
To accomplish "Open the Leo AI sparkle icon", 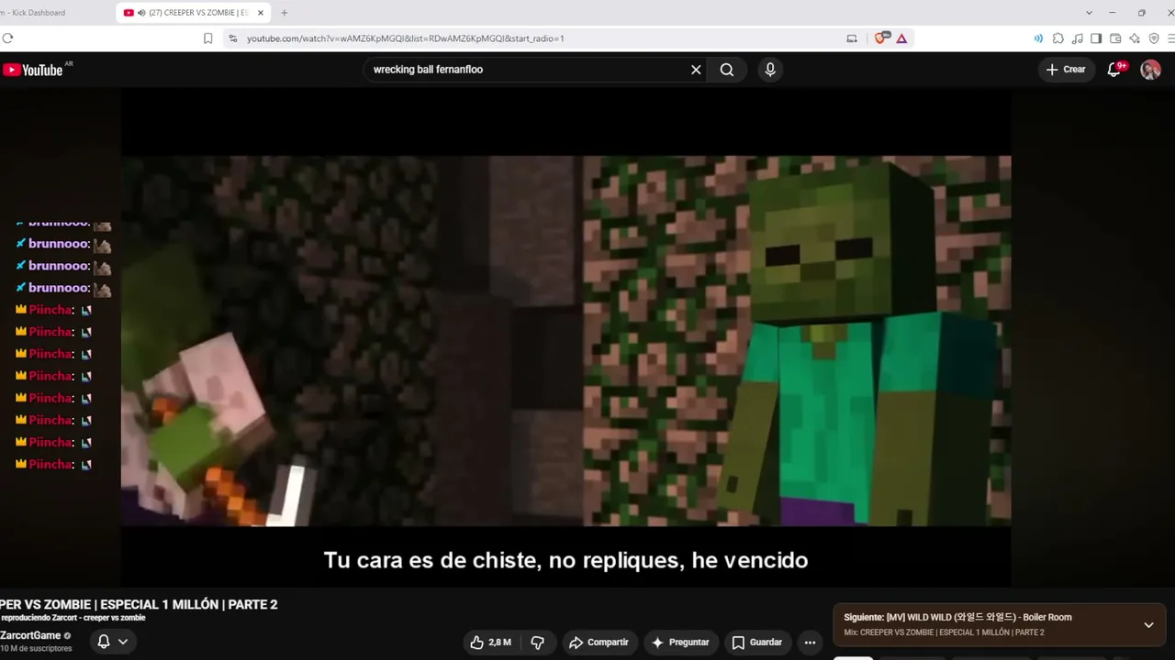I will click(x=1135, y=38).
